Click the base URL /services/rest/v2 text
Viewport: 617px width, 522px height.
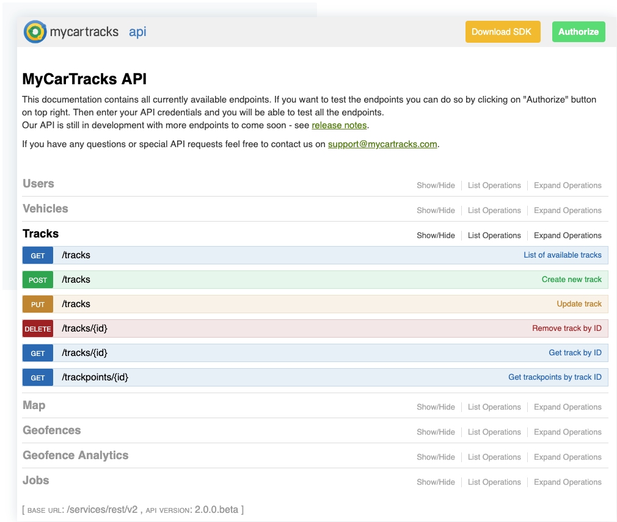[x=102, y=509]
